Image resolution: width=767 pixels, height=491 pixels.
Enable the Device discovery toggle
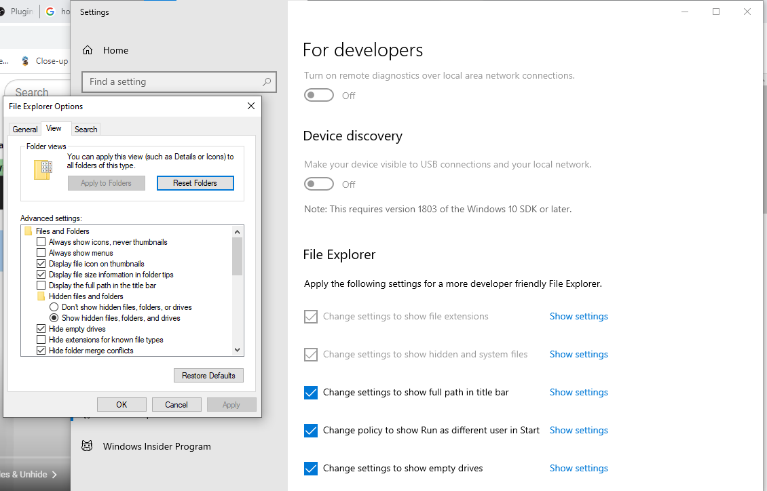(319, 184)
